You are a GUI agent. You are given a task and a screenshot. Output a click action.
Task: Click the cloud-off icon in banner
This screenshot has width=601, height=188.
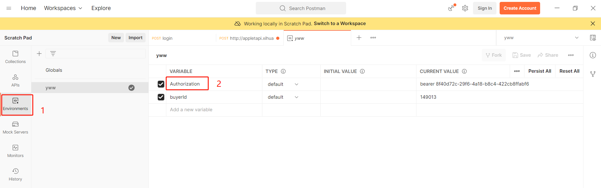click(x=238, y=23)
